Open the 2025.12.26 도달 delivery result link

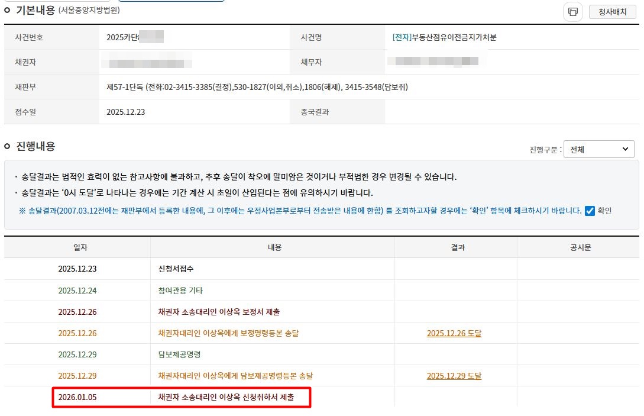pos(454,333)
